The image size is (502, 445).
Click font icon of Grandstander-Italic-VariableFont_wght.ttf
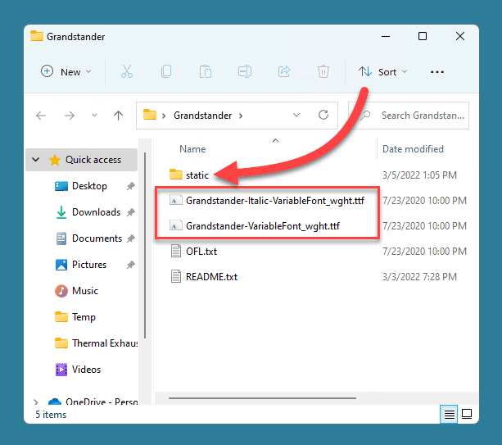(176, 201)
